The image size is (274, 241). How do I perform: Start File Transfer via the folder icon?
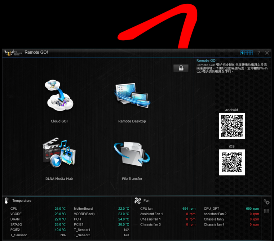pyautogui.click(x=132, y=155)
